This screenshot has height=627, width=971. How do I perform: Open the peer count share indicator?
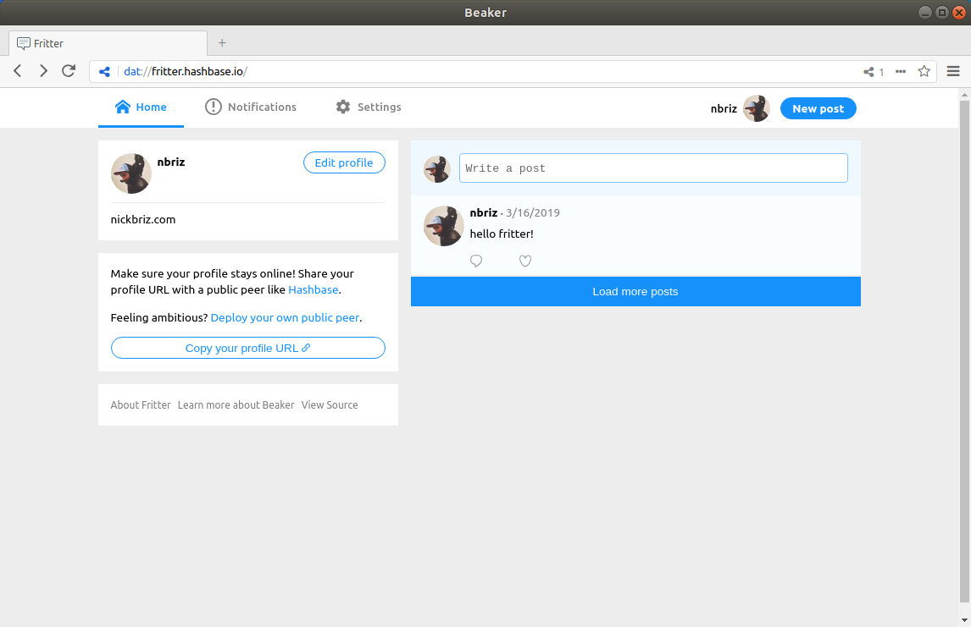point(874,72)
